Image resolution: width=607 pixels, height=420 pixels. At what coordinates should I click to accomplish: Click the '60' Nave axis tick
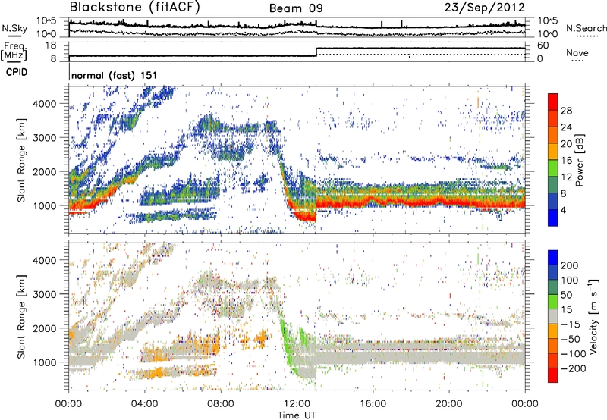coord(543,45)
